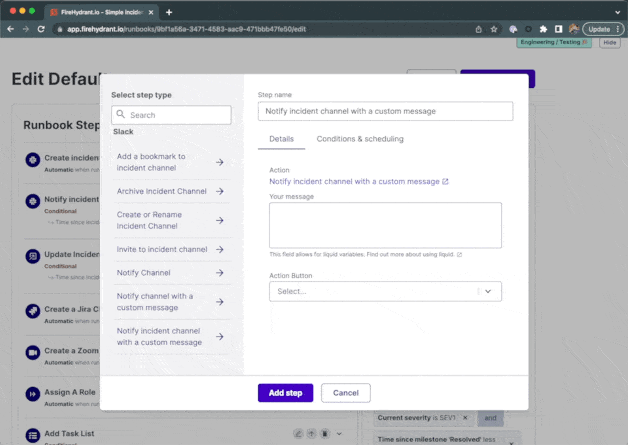The width and height of the screenshot is (628, 445).
Task: Move the Add Task List step up
Action: click(311, 434)
